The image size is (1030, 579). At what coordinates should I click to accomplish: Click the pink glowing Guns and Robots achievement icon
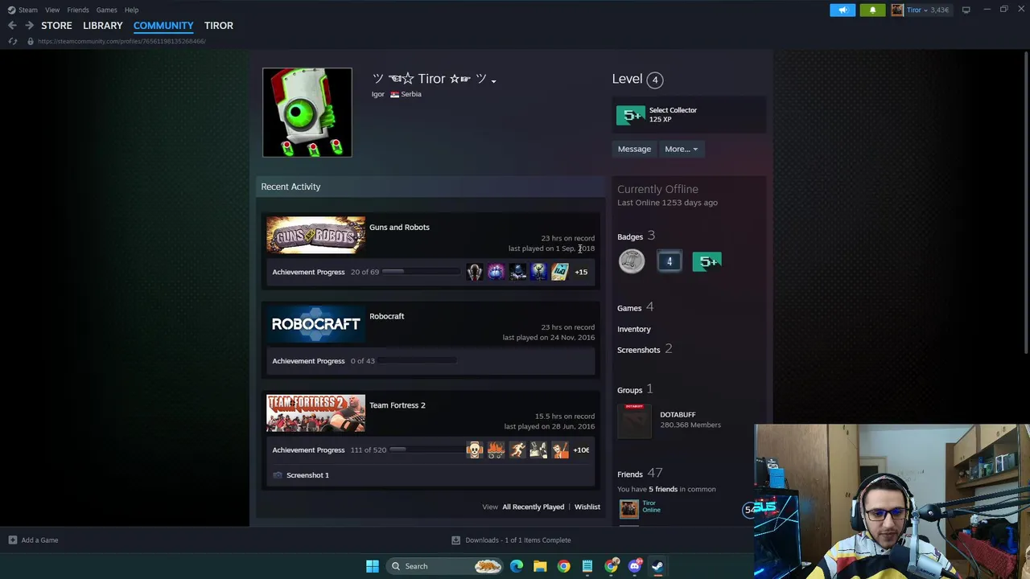coord(496,272)
